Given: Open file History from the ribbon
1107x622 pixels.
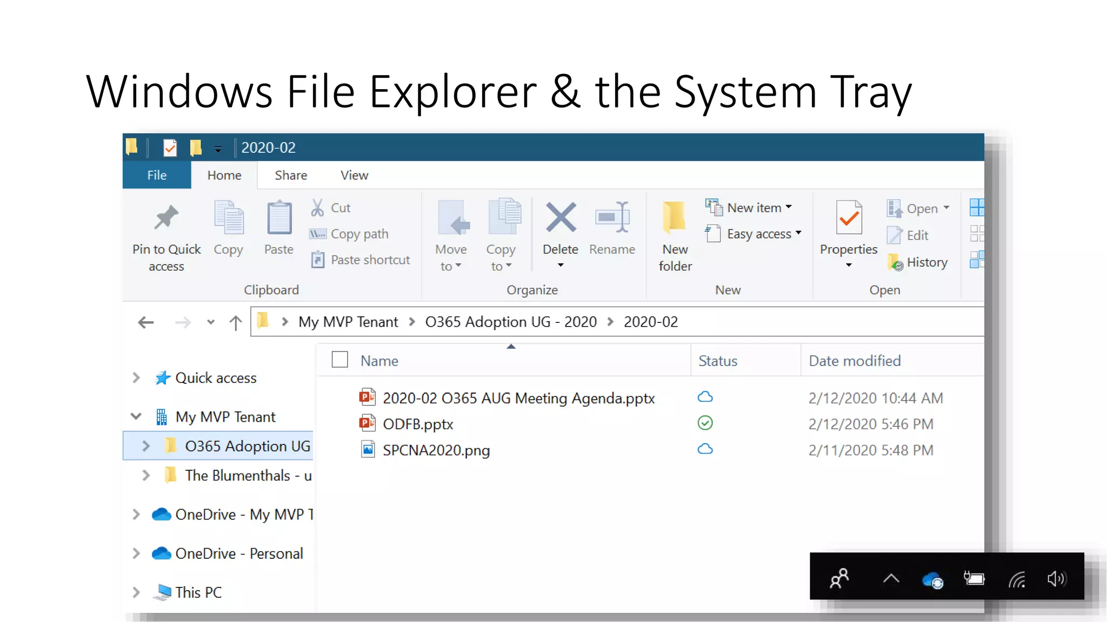Looking at the screenshot, I should coord(917,262).
